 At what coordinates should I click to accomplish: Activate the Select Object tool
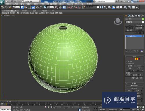[x=22, y=7]
